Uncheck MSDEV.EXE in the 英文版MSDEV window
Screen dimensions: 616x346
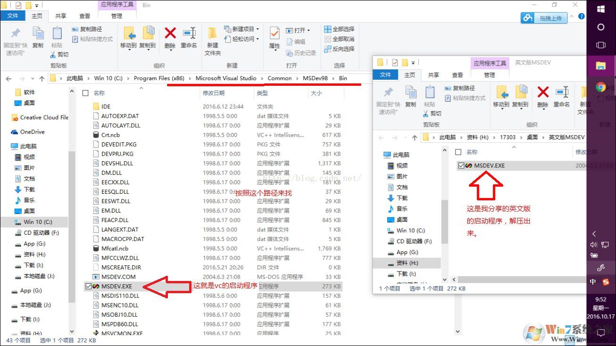[461, 165]
